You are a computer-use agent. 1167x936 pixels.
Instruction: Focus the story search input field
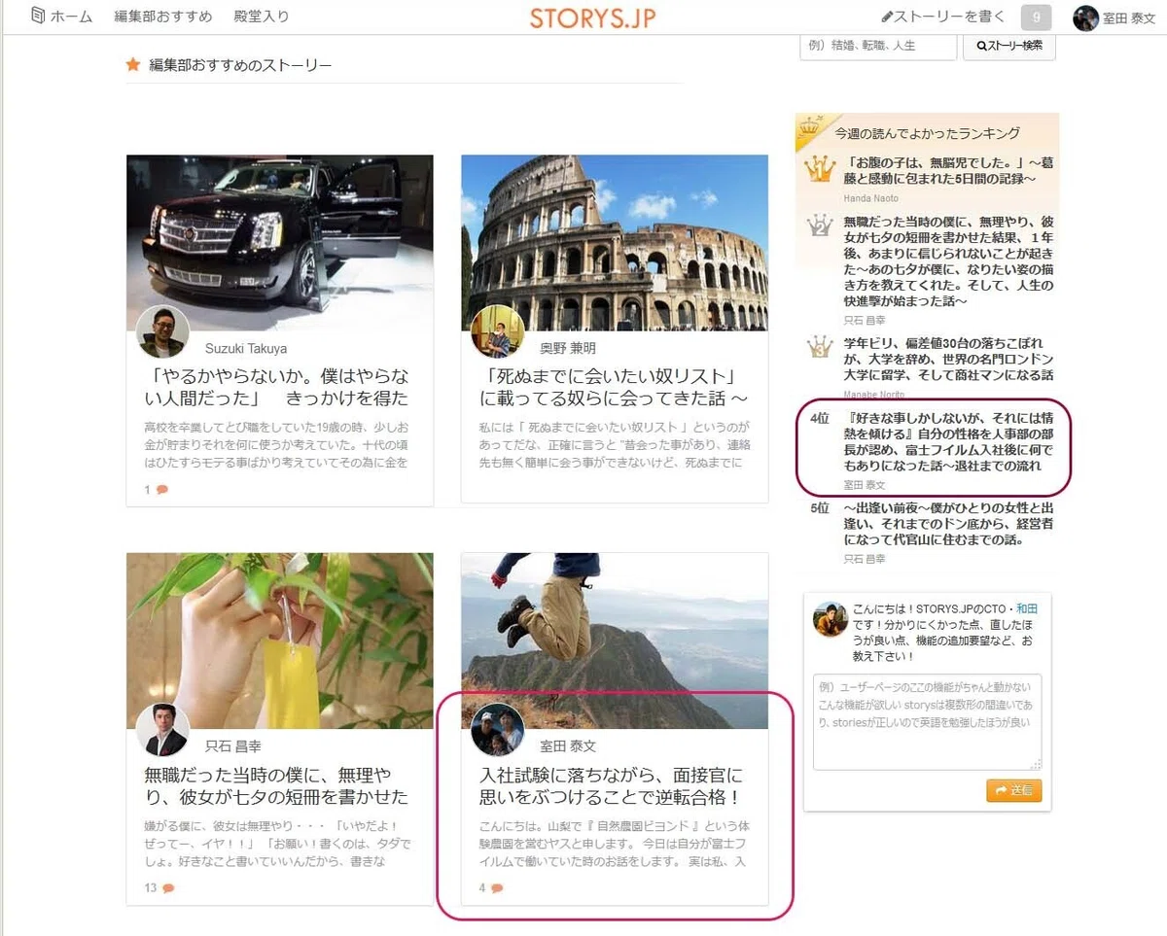pos(878,46)
